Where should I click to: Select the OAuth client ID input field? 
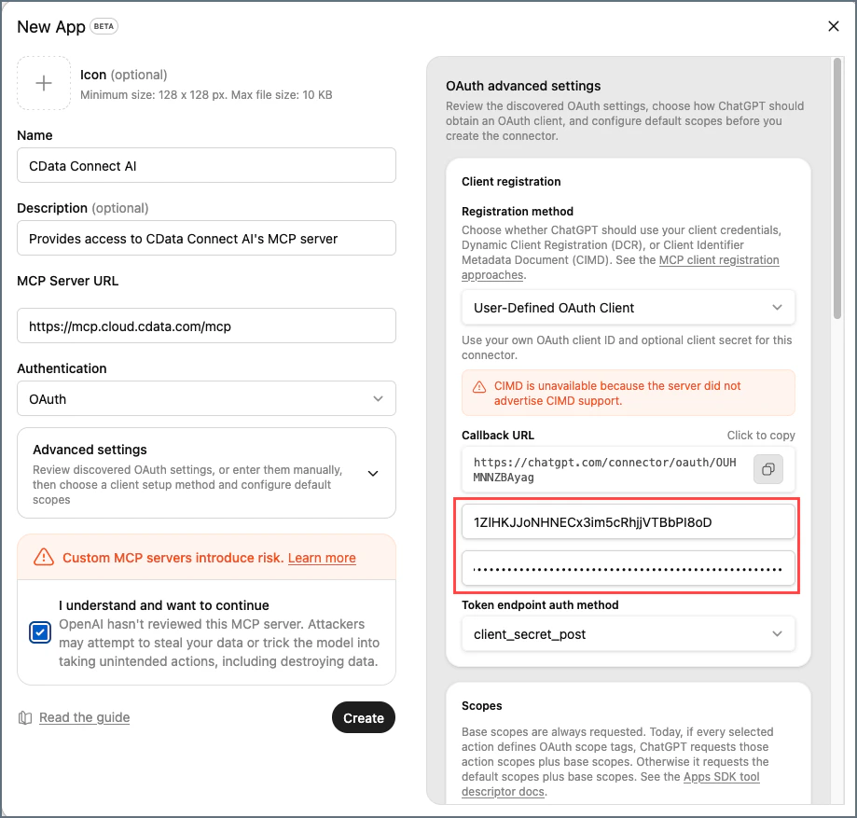pos(628,521)
